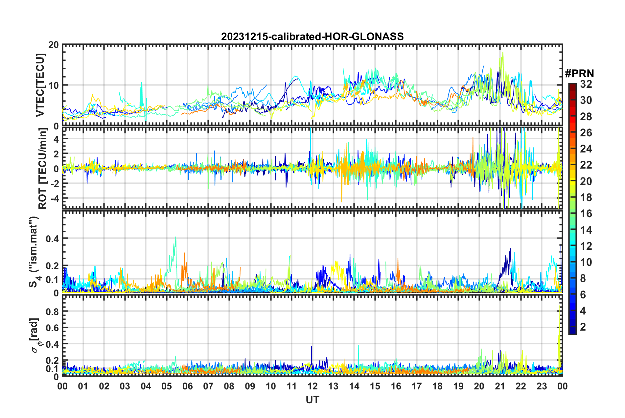The image size is (625, 418).
Task: Click x-axis hour tick label 07
Action: click(x=208, y=386)
